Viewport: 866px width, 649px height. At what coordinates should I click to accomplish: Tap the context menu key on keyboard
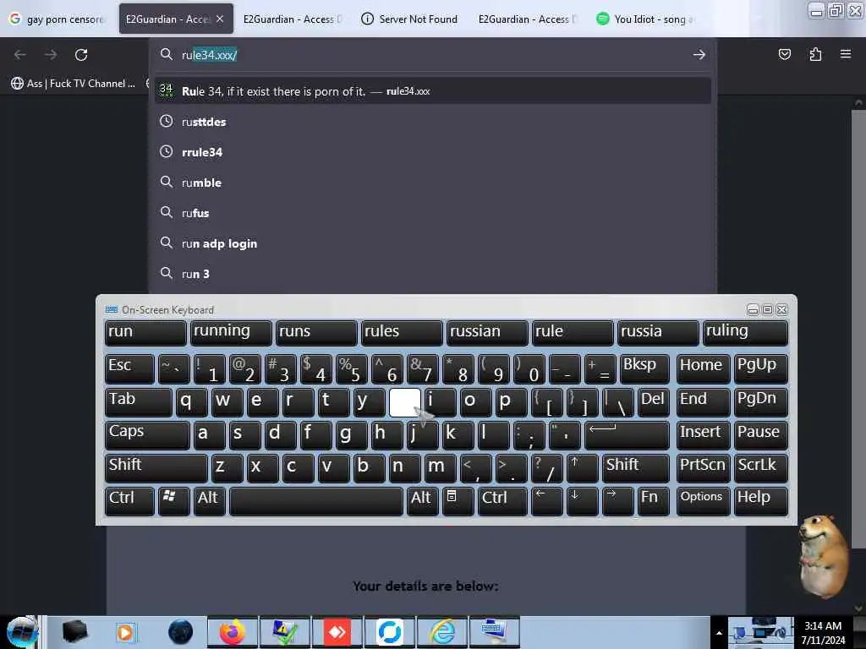[x=458, y=501]
